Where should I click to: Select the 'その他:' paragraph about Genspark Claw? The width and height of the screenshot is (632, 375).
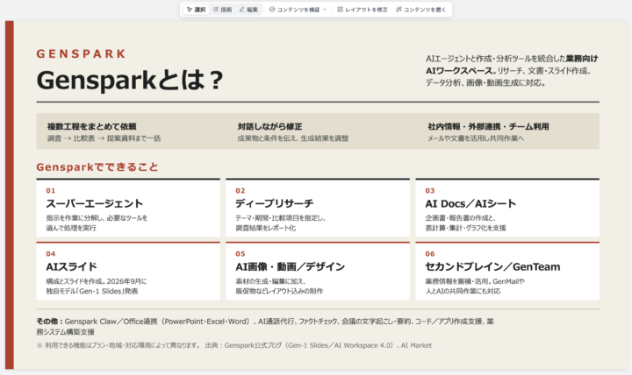(265, 326)
